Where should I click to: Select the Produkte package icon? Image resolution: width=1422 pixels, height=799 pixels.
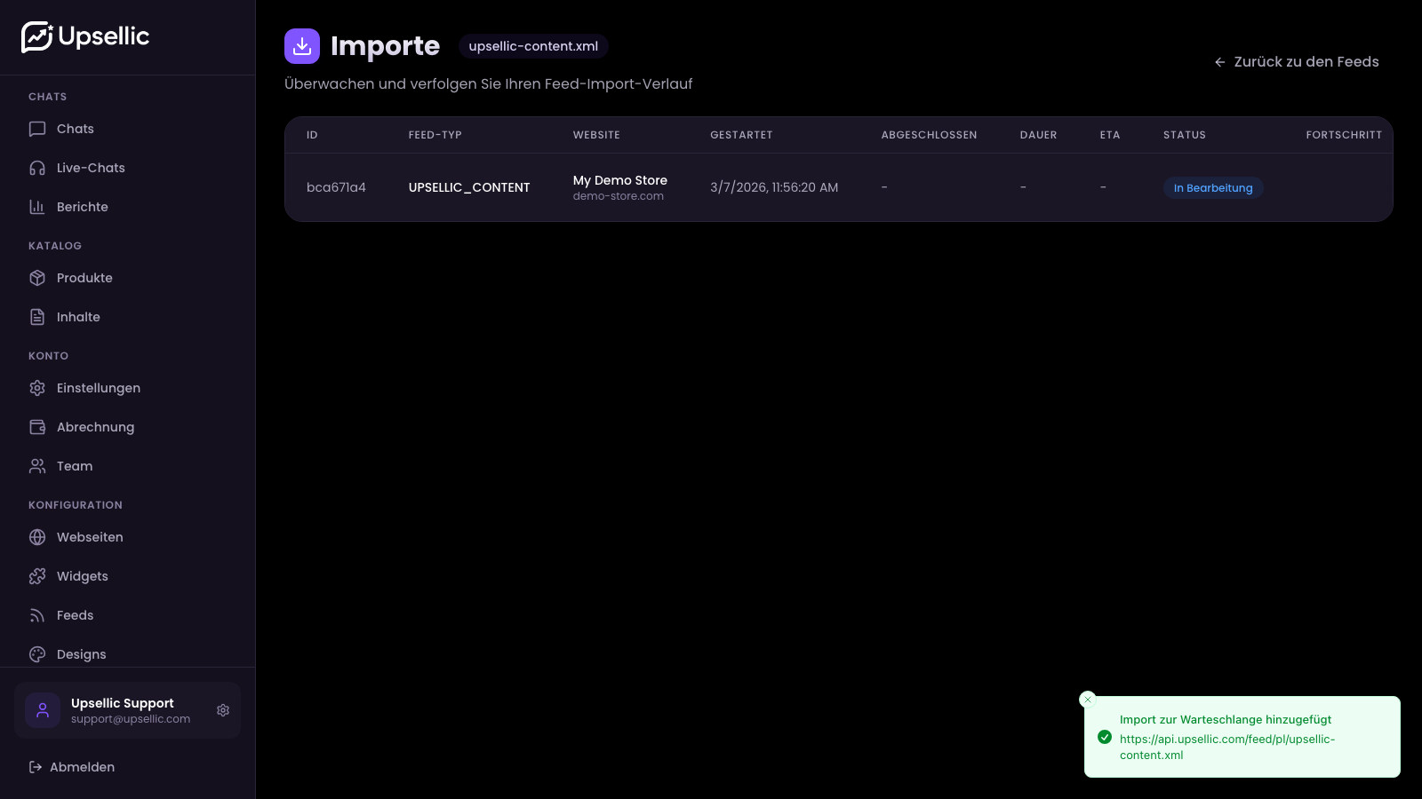coord(36,277)
